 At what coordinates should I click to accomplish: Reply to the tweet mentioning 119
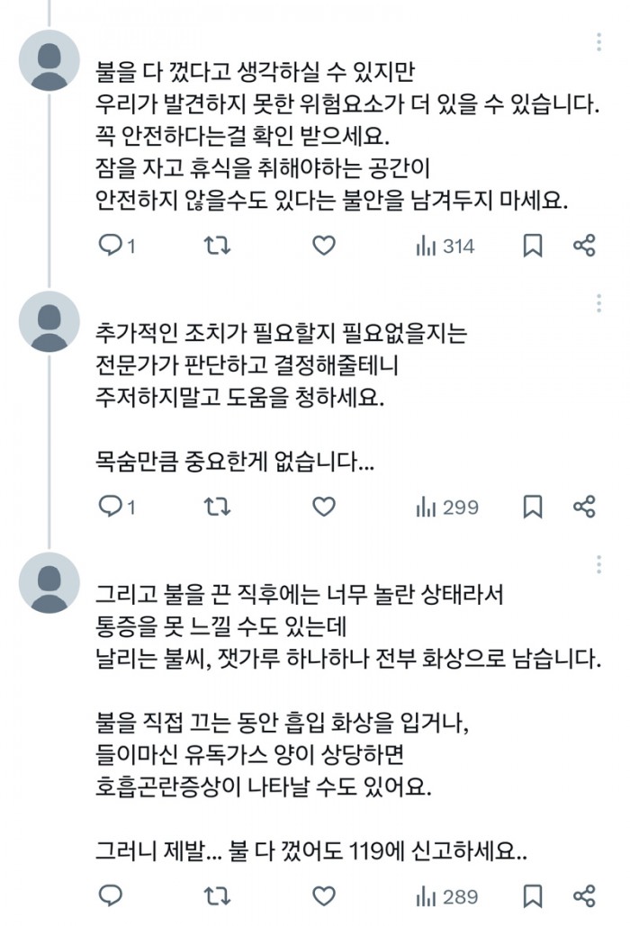tap(110, 896)
